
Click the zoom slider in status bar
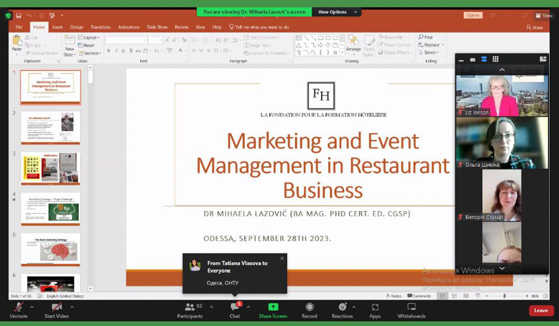coord(504,296)
